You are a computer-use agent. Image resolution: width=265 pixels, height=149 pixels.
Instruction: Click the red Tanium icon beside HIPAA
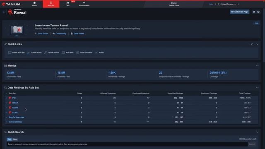tap(10, 103)
